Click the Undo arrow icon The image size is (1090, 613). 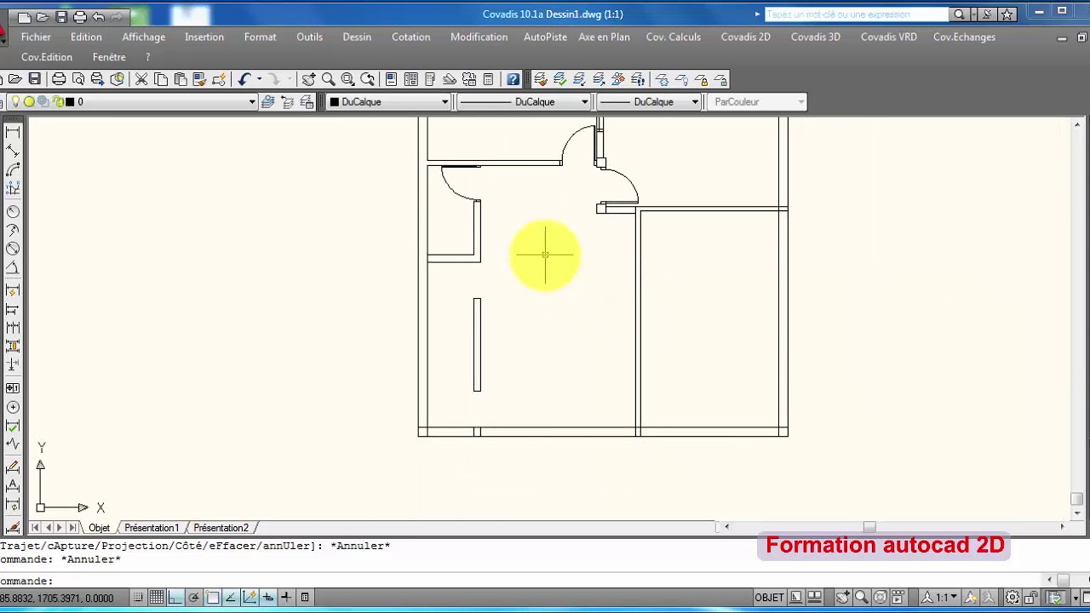coord(244,79)
